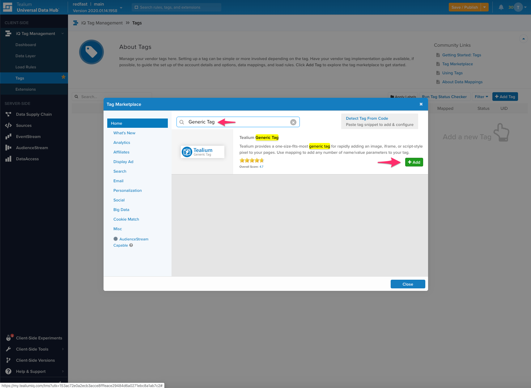Viewport: 531px width, 388px height.
Task: Open Data Layer in the sidebar
Action: (x=26, y=56)
